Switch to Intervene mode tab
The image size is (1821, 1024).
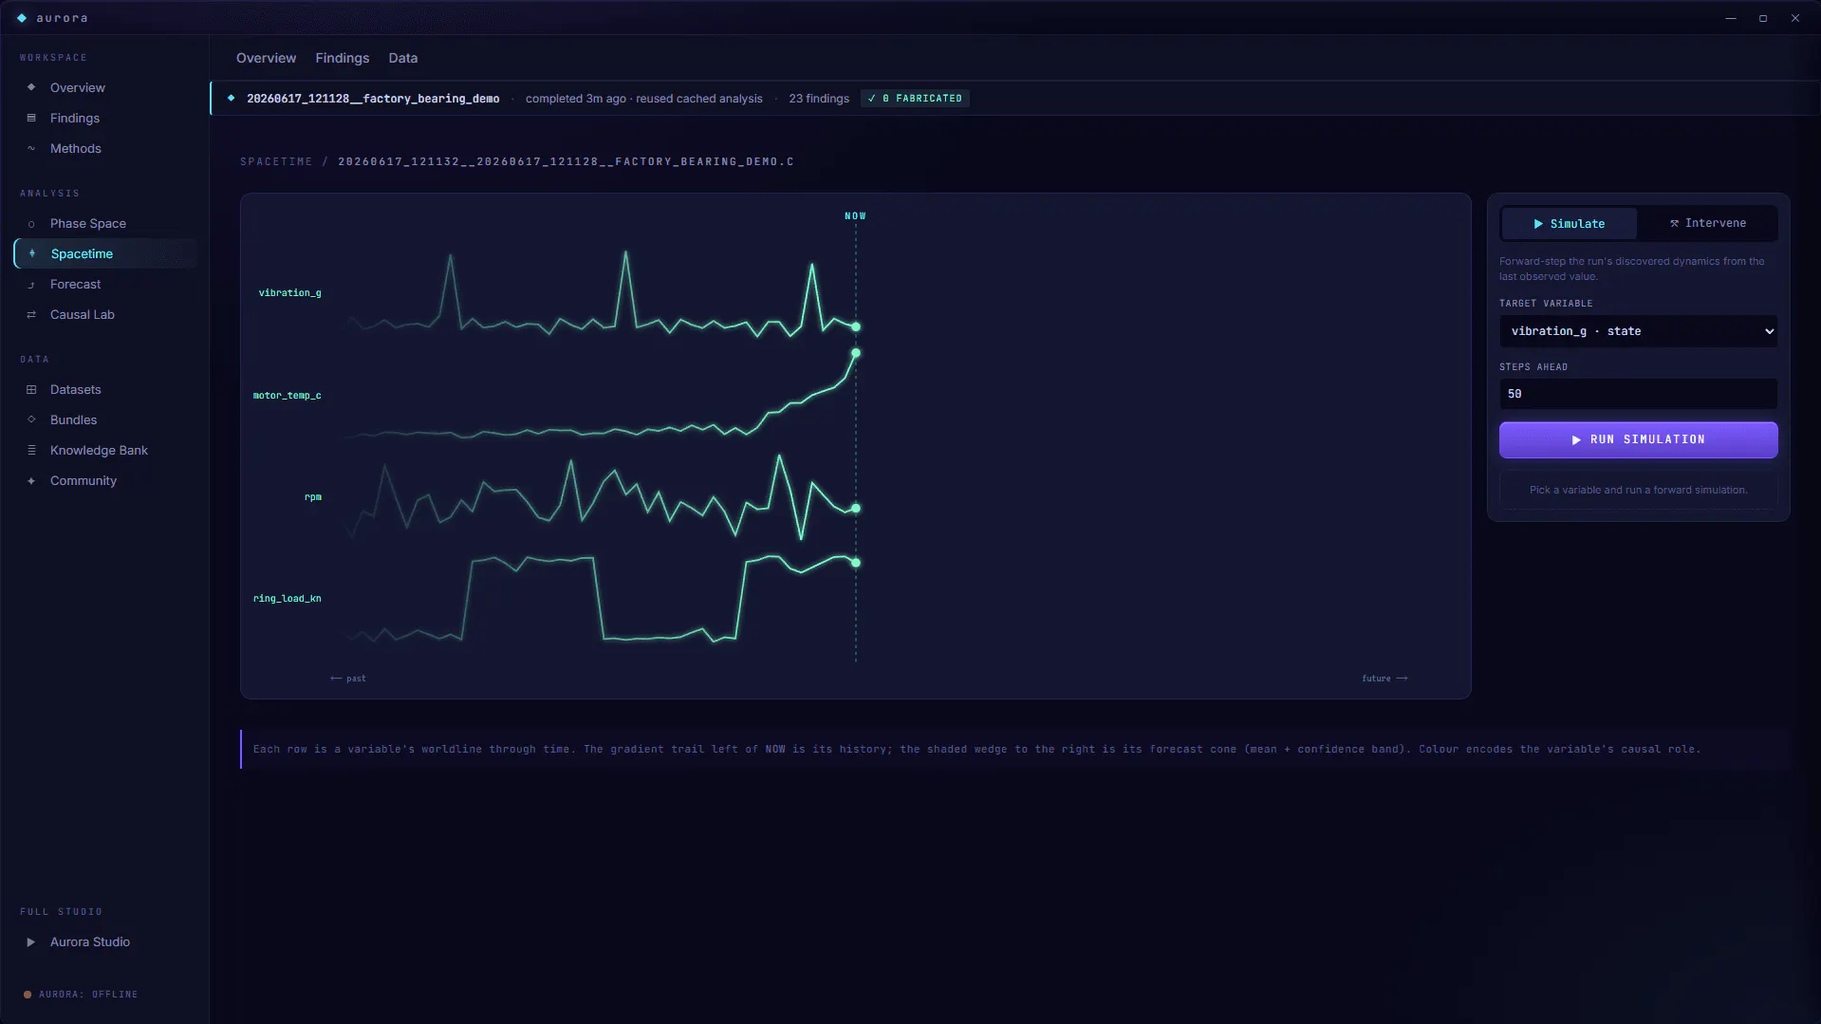pos(1707,223)
